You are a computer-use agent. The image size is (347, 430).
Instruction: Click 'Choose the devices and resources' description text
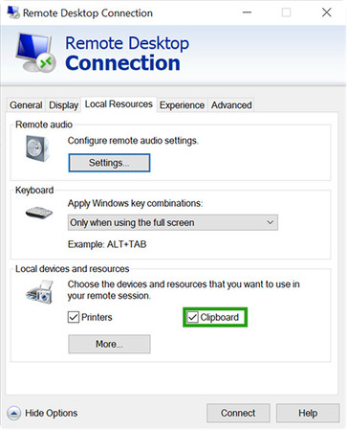[x=184, y=290]
